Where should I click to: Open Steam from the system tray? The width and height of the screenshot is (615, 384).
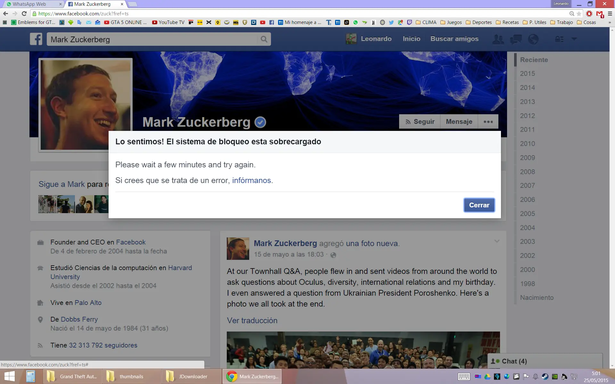(x=545, y=377)
